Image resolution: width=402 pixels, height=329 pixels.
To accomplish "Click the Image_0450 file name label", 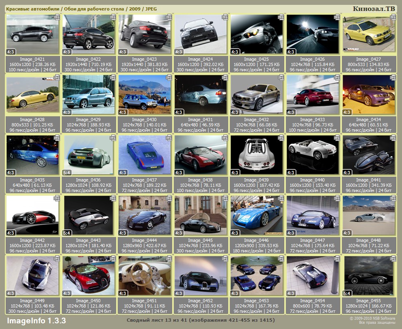I will (89, 301).
